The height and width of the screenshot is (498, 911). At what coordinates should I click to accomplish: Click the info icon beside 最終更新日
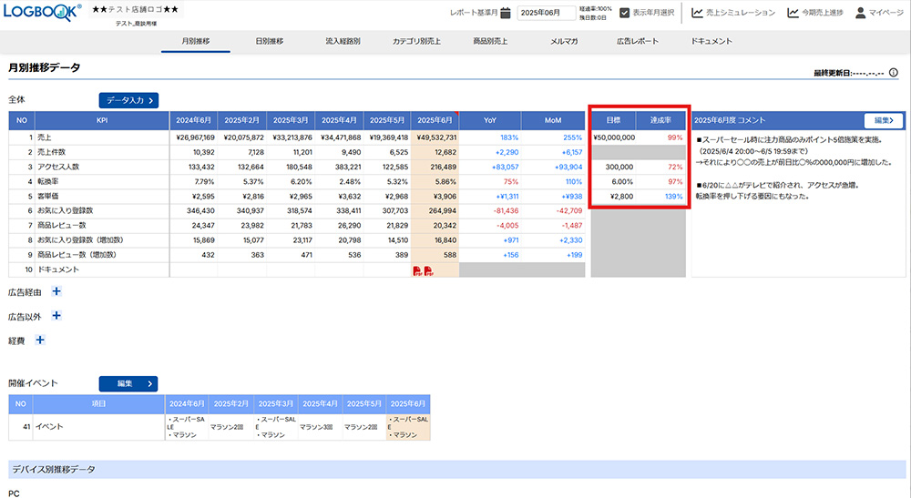pyautogui.click(x=893, y=72)
